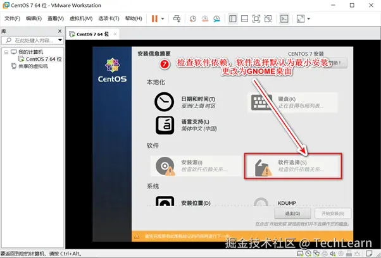This screenshot has width=381, height=258.
Task: Open the KDUMP setting
Action: (x=275, y=202)
